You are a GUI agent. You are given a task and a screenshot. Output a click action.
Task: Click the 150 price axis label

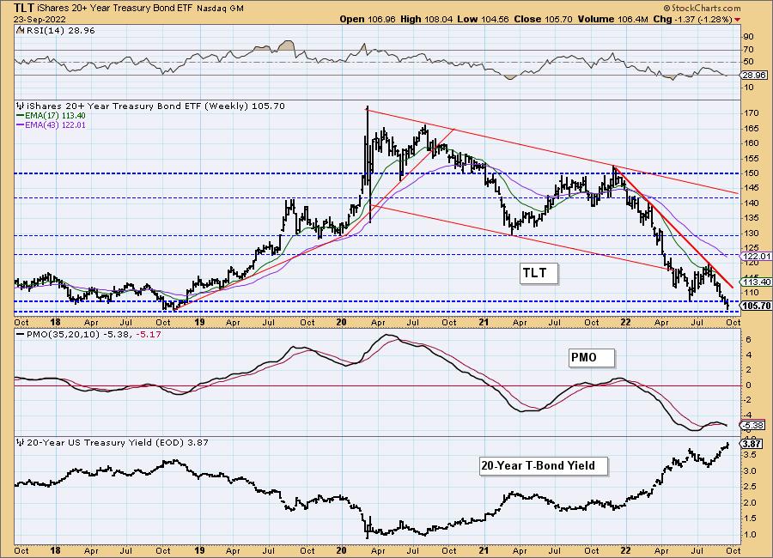pyautogui.click(x=752, y=173)
